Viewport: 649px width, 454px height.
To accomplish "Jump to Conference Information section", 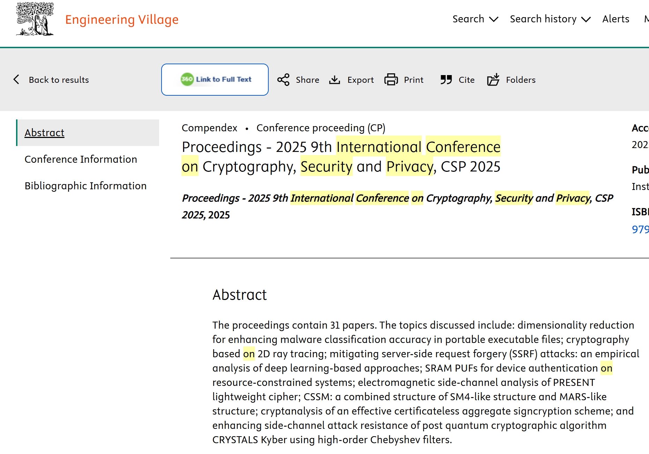I will point(81,159).
